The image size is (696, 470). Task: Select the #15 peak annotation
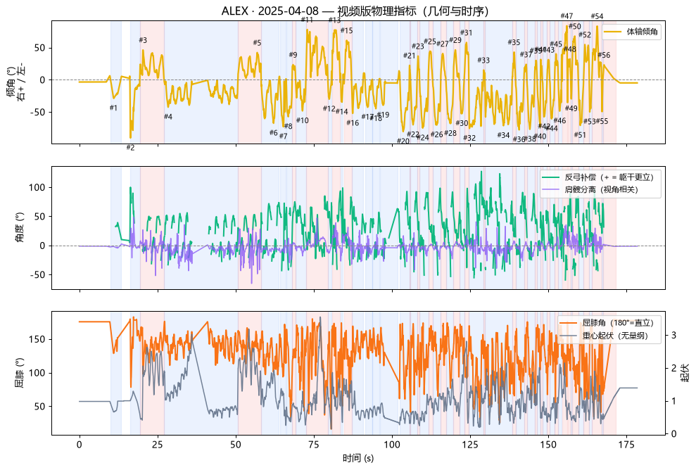(347, 30)
